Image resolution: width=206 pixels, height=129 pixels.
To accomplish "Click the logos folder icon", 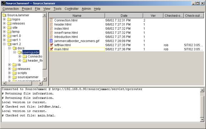I will (x=9, y=19).
